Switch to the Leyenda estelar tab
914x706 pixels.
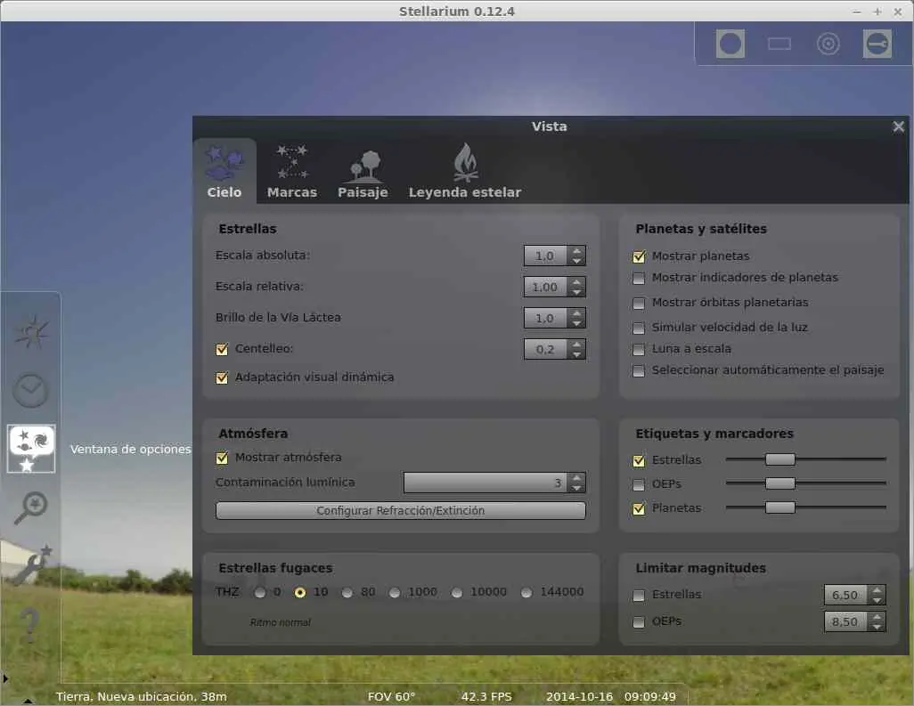[465, 171]
